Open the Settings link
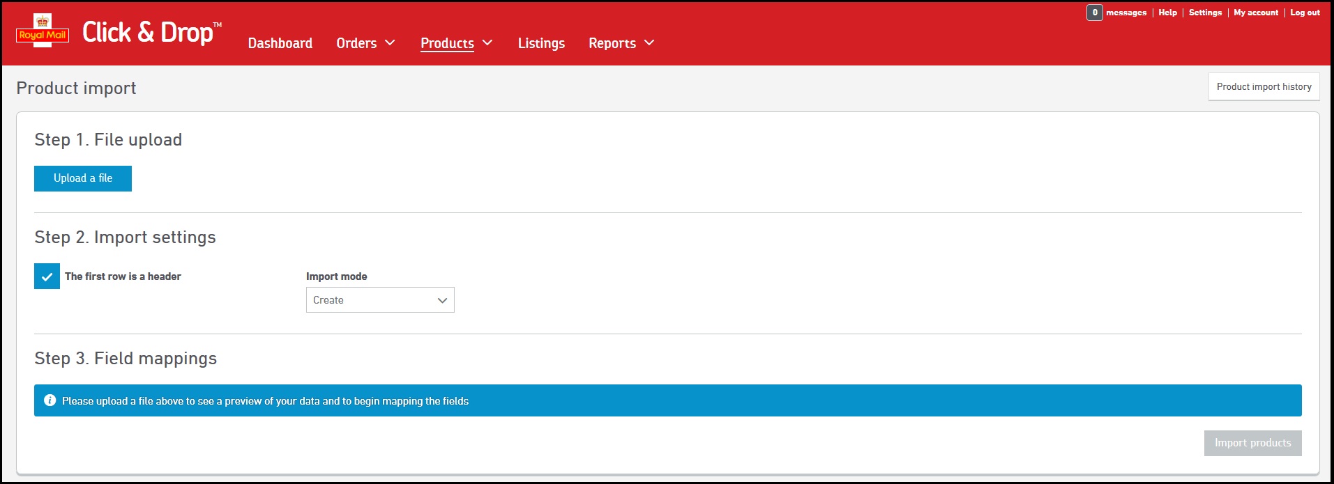The height and width of the screenshot is (484, 1334). [x=1205, y=13]
